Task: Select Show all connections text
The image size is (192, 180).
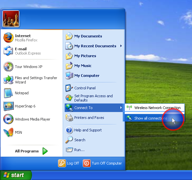Action: coord(151,118)
